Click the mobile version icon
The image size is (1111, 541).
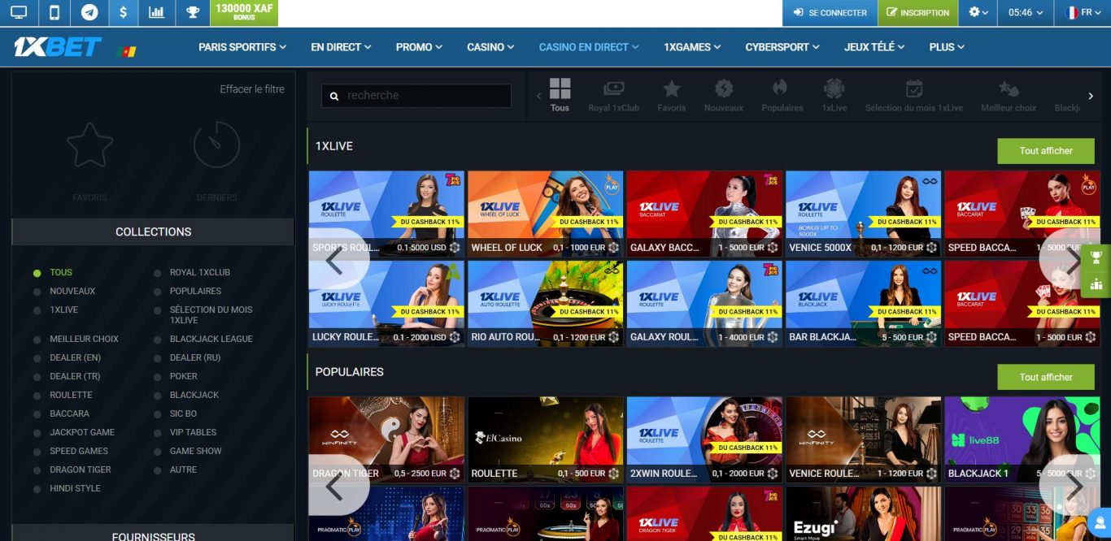tap(54, 13)
